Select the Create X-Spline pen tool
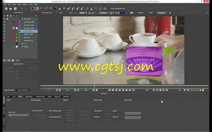Viewport: 212px width, 132px height. coord(69,9)
